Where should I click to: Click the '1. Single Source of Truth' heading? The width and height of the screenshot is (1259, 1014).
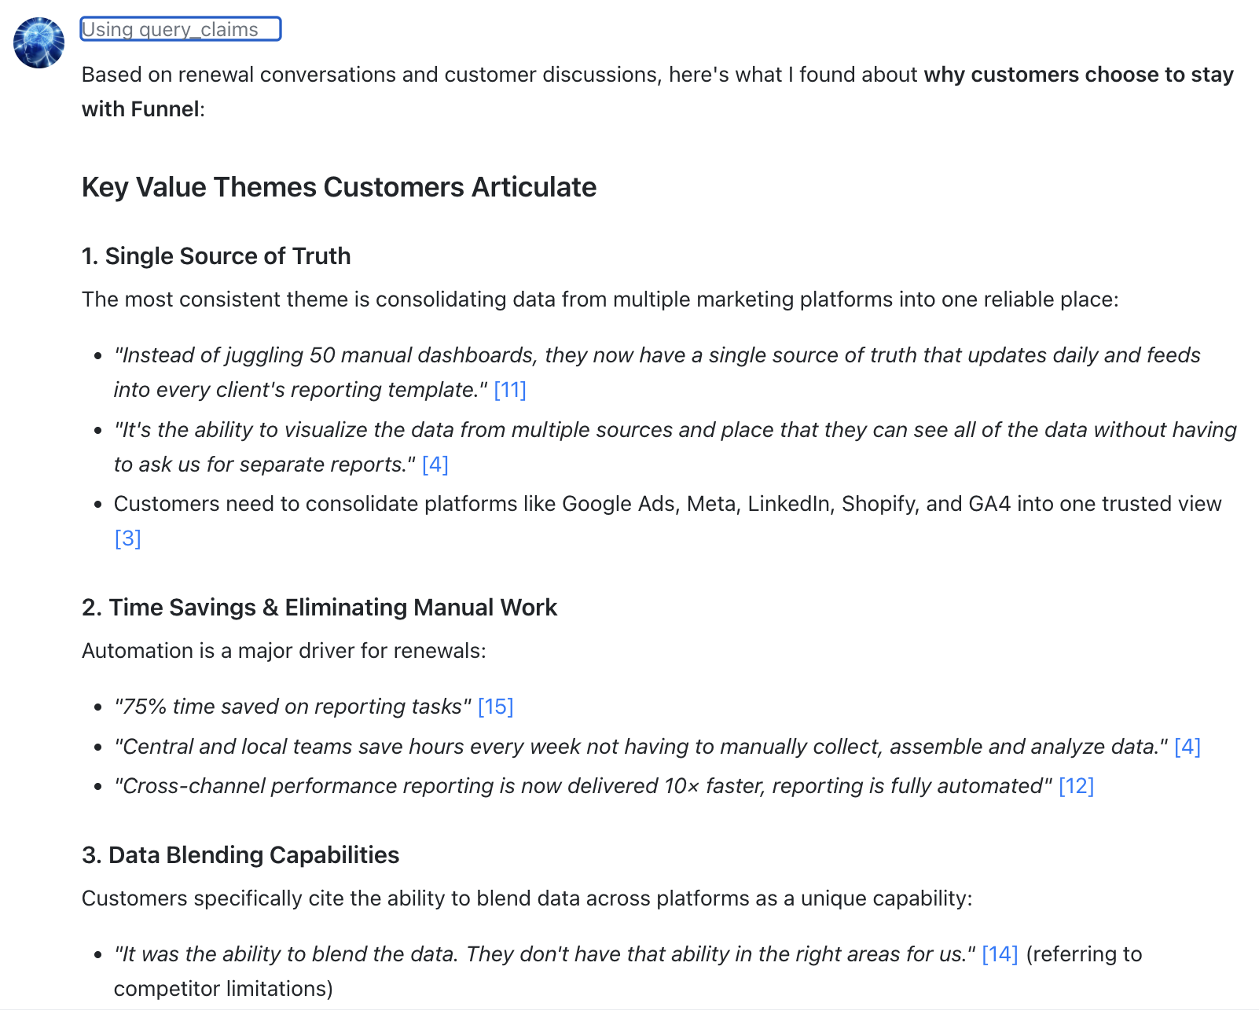pos(216,256)
